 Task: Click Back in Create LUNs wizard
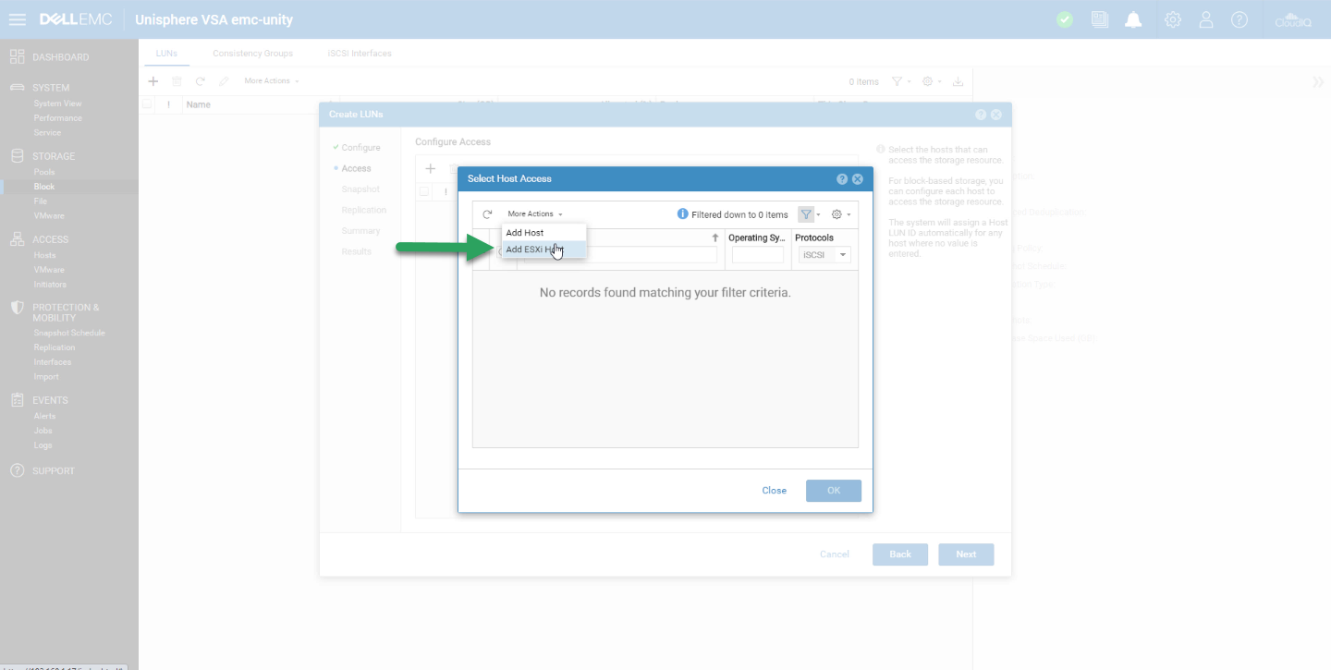(x=900, y=554)
